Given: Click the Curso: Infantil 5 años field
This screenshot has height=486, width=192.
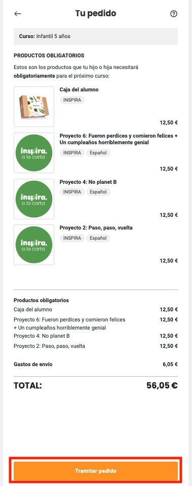Looking at the screenshot, I should (96, 37).
